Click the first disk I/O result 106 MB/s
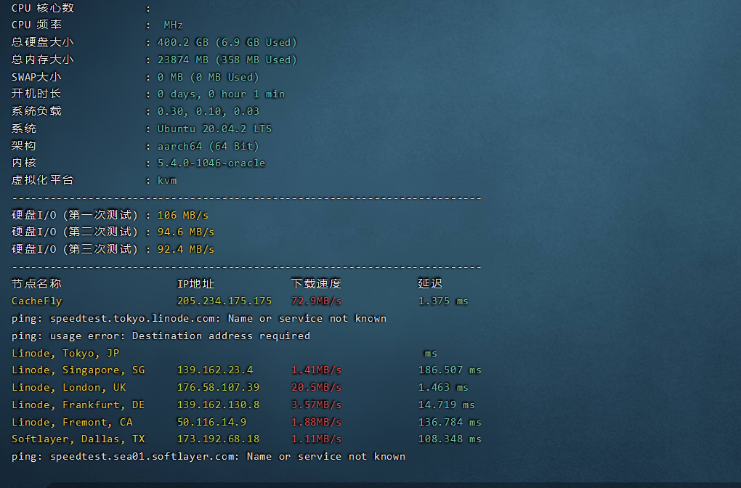The height and width of the screenshot is (488, 741). (183, 215)
